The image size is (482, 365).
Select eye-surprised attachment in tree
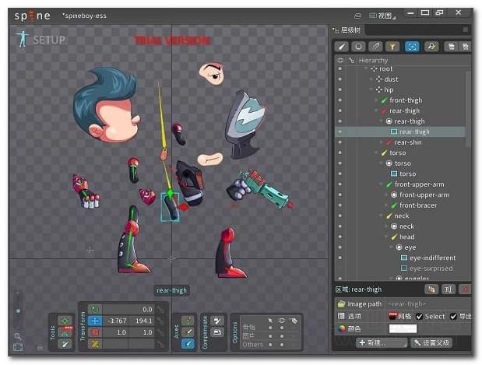tap(427, 268)
